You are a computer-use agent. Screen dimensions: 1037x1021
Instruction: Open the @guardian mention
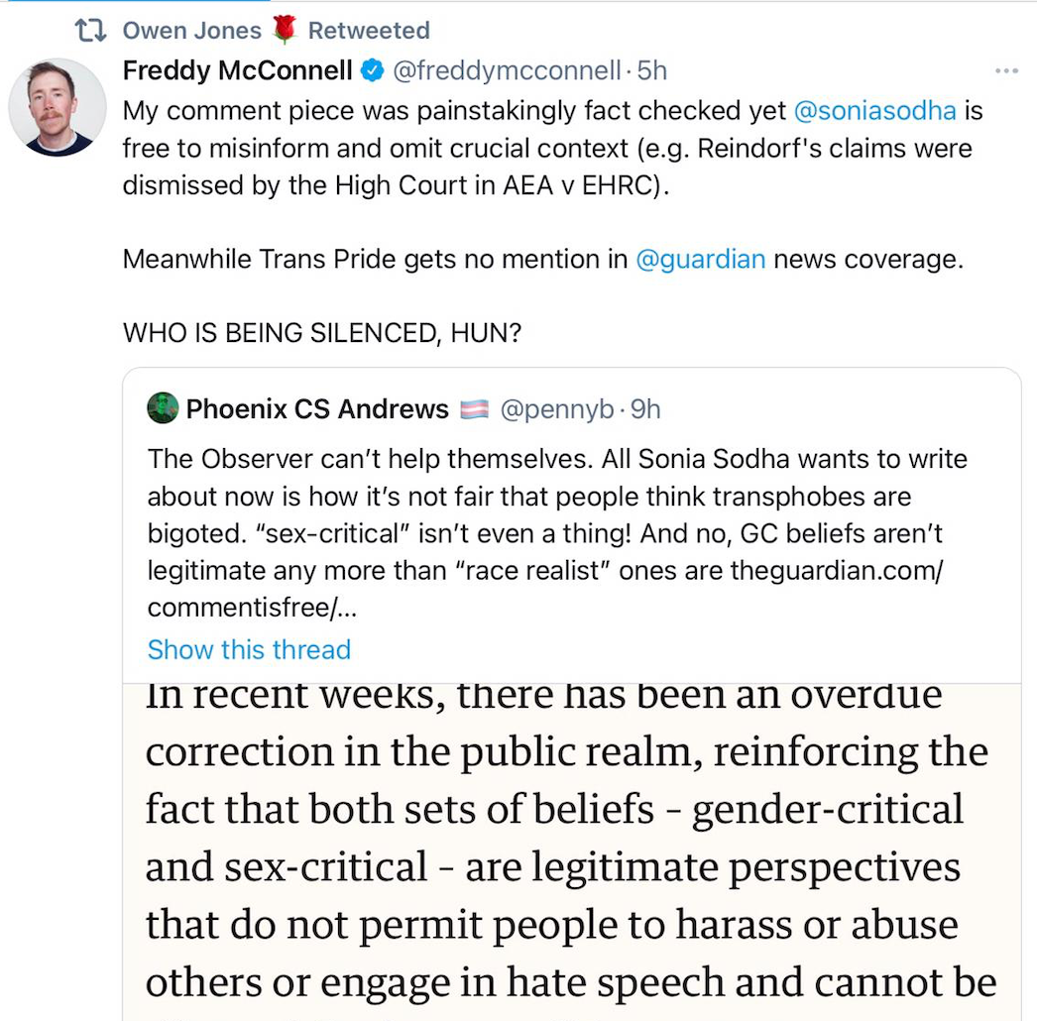point(700,260)
